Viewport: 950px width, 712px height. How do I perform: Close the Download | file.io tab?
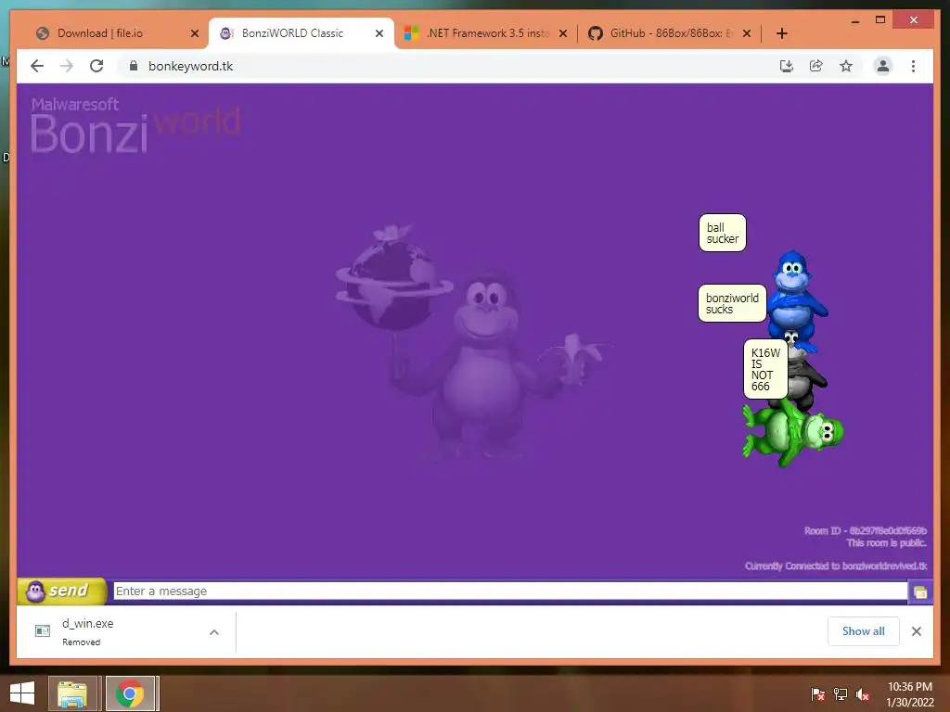[x=195, y=33]
